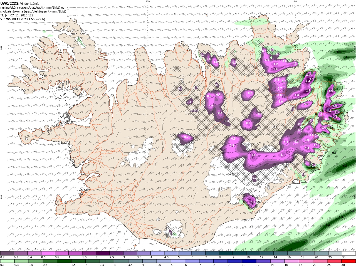Click the pink swatch between 18 and 20, lower row
The width and height of the screenshot is (356, 267).
[306, 261]
